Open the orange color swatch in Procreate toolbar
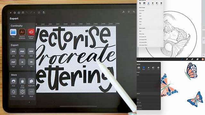This screenshot has height=115, width=205. [x=203, y=59]
